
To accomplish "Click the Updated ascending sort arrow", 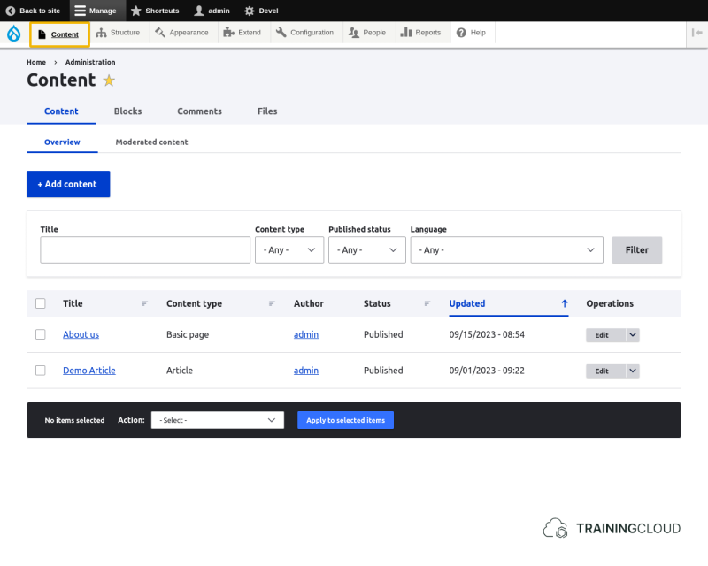I will 565,303.
